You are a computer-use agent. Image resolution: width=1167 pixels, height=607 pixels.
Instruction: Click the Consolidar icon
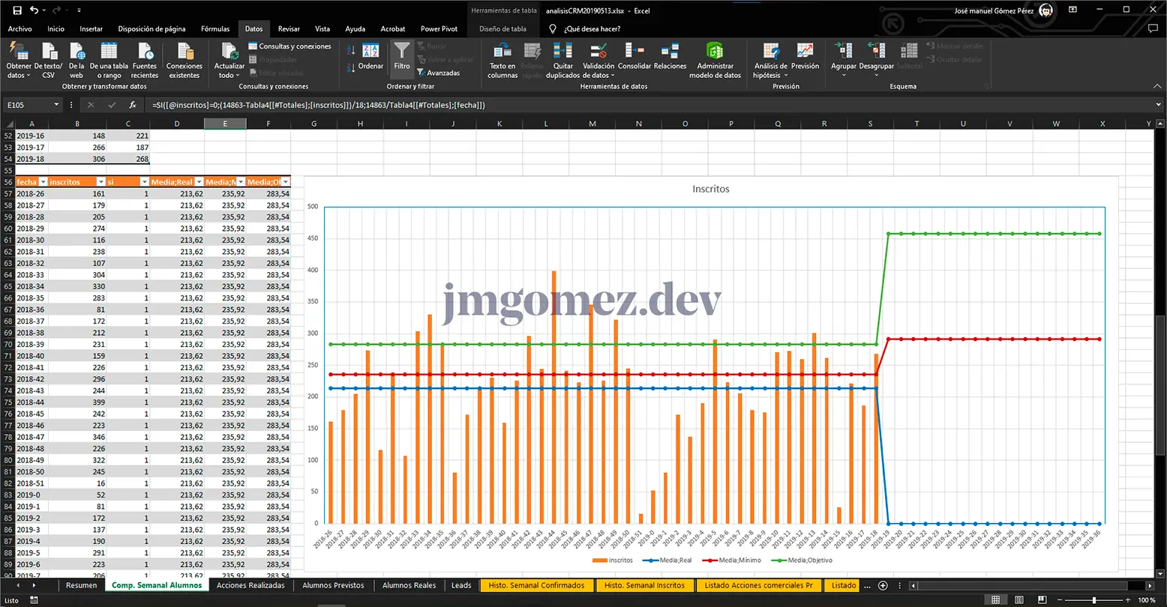click(x=634, y=52)
